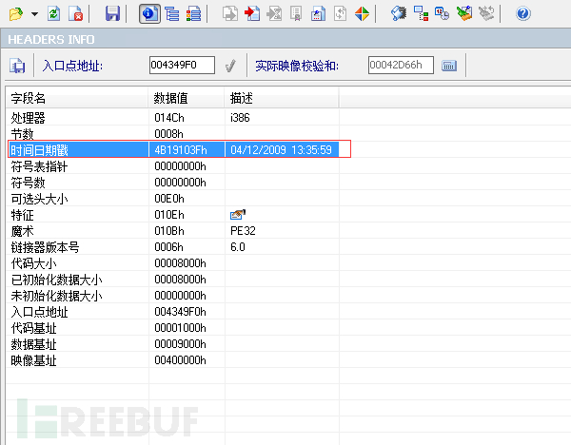The image size is (571, 445).
Task: Click the PE32 description cell
Action: click(x=243, y=231)
